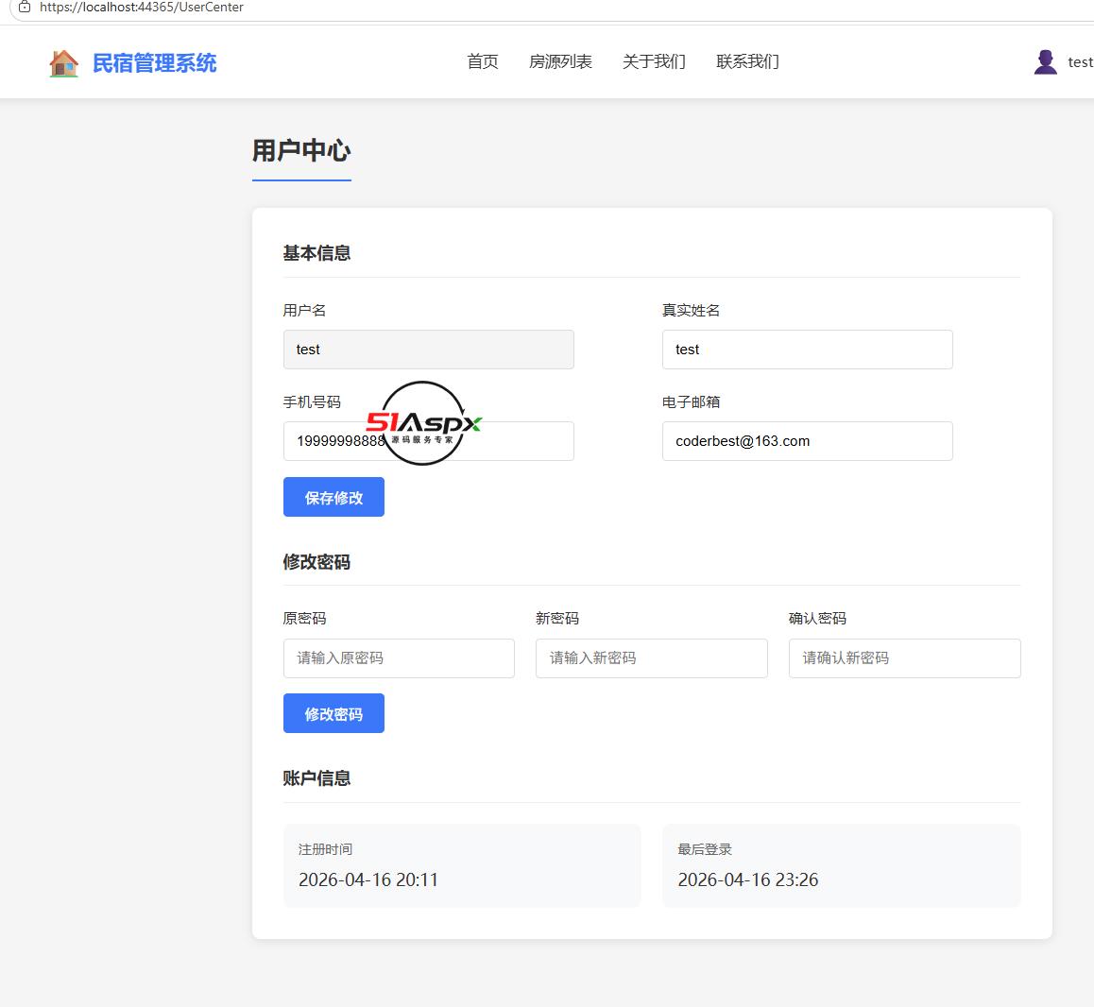The height and width of the screenshot is (1007, 1094).
Task: Click the 用户名 field label
Action: coord(304,311)
